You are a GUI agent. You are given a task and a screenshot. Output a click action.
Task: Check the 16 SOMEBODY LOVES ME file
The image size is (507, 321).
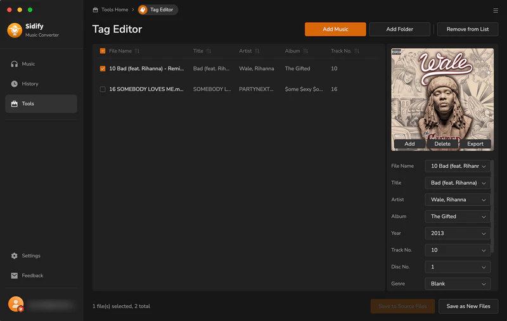coord(103,89)
